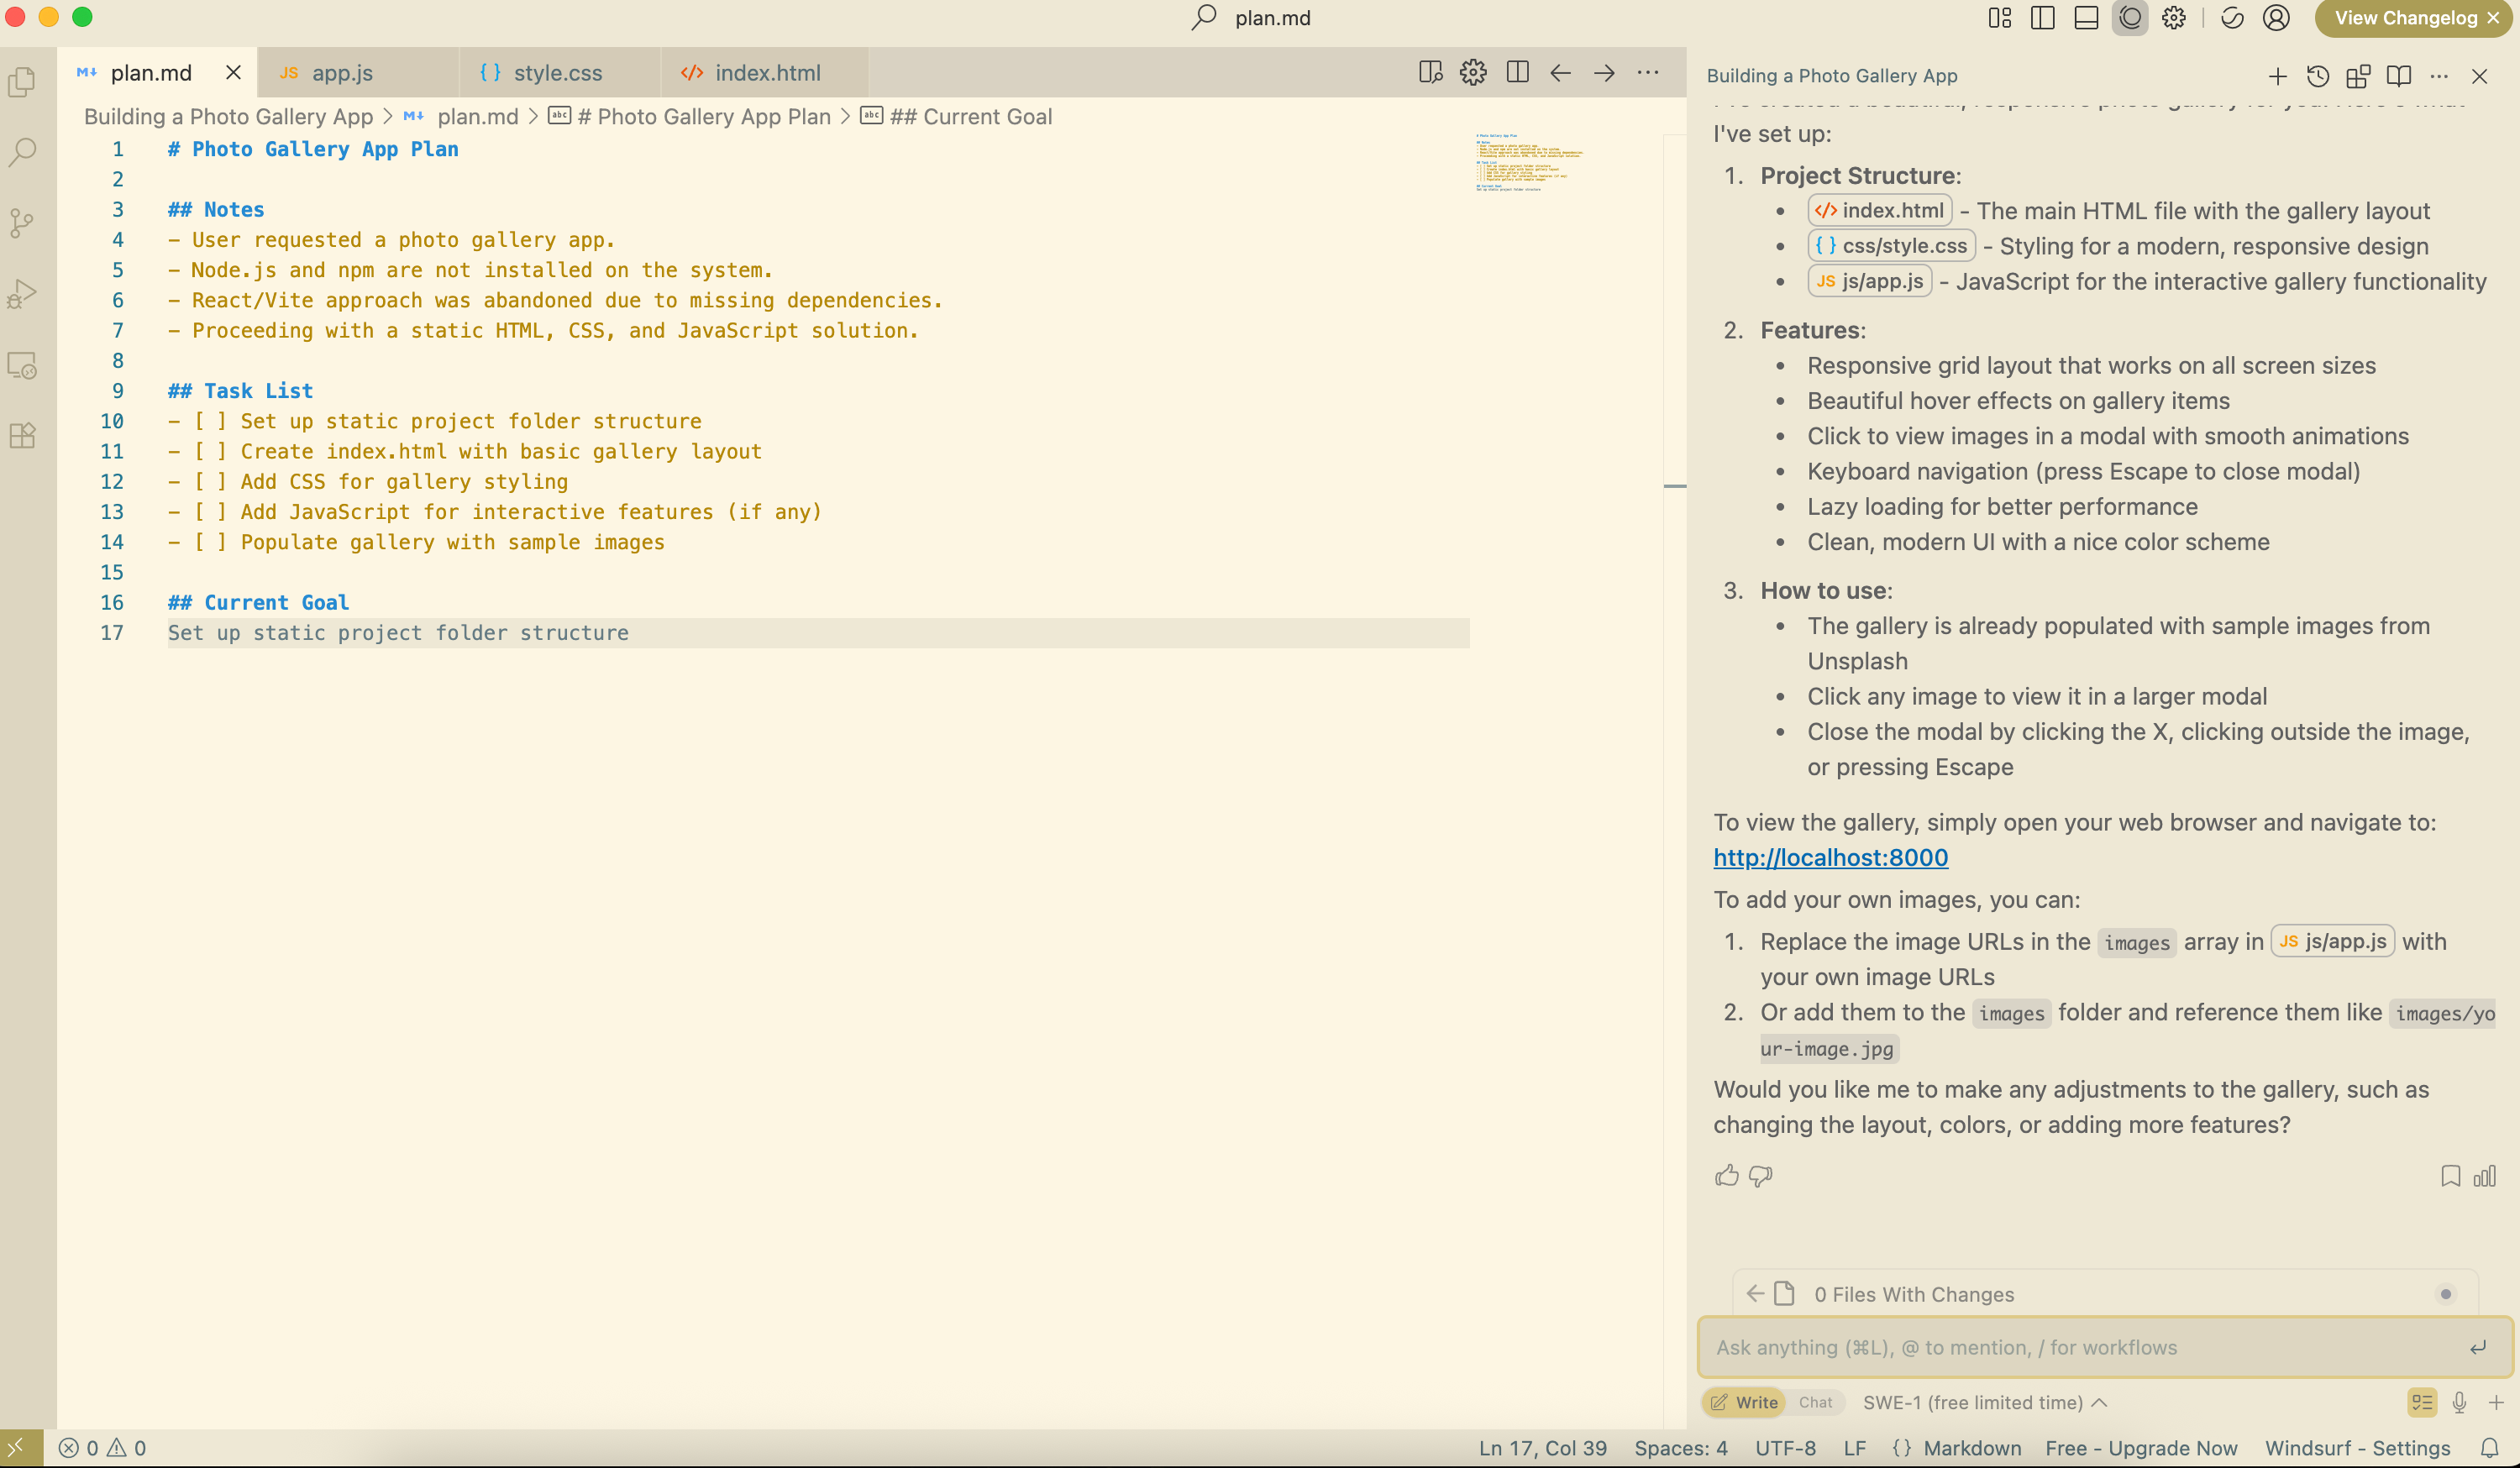
Task: Open the Search sidebar icon
Action: (x=22, y=152)
